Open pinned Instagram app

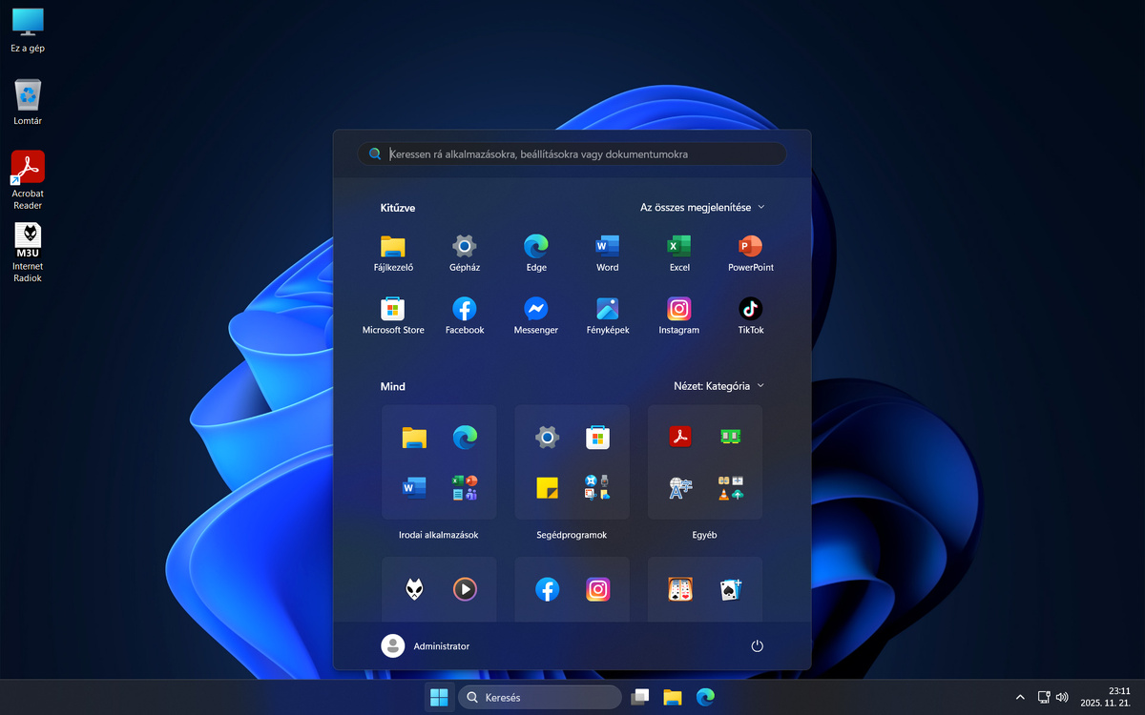click(679, 316)
